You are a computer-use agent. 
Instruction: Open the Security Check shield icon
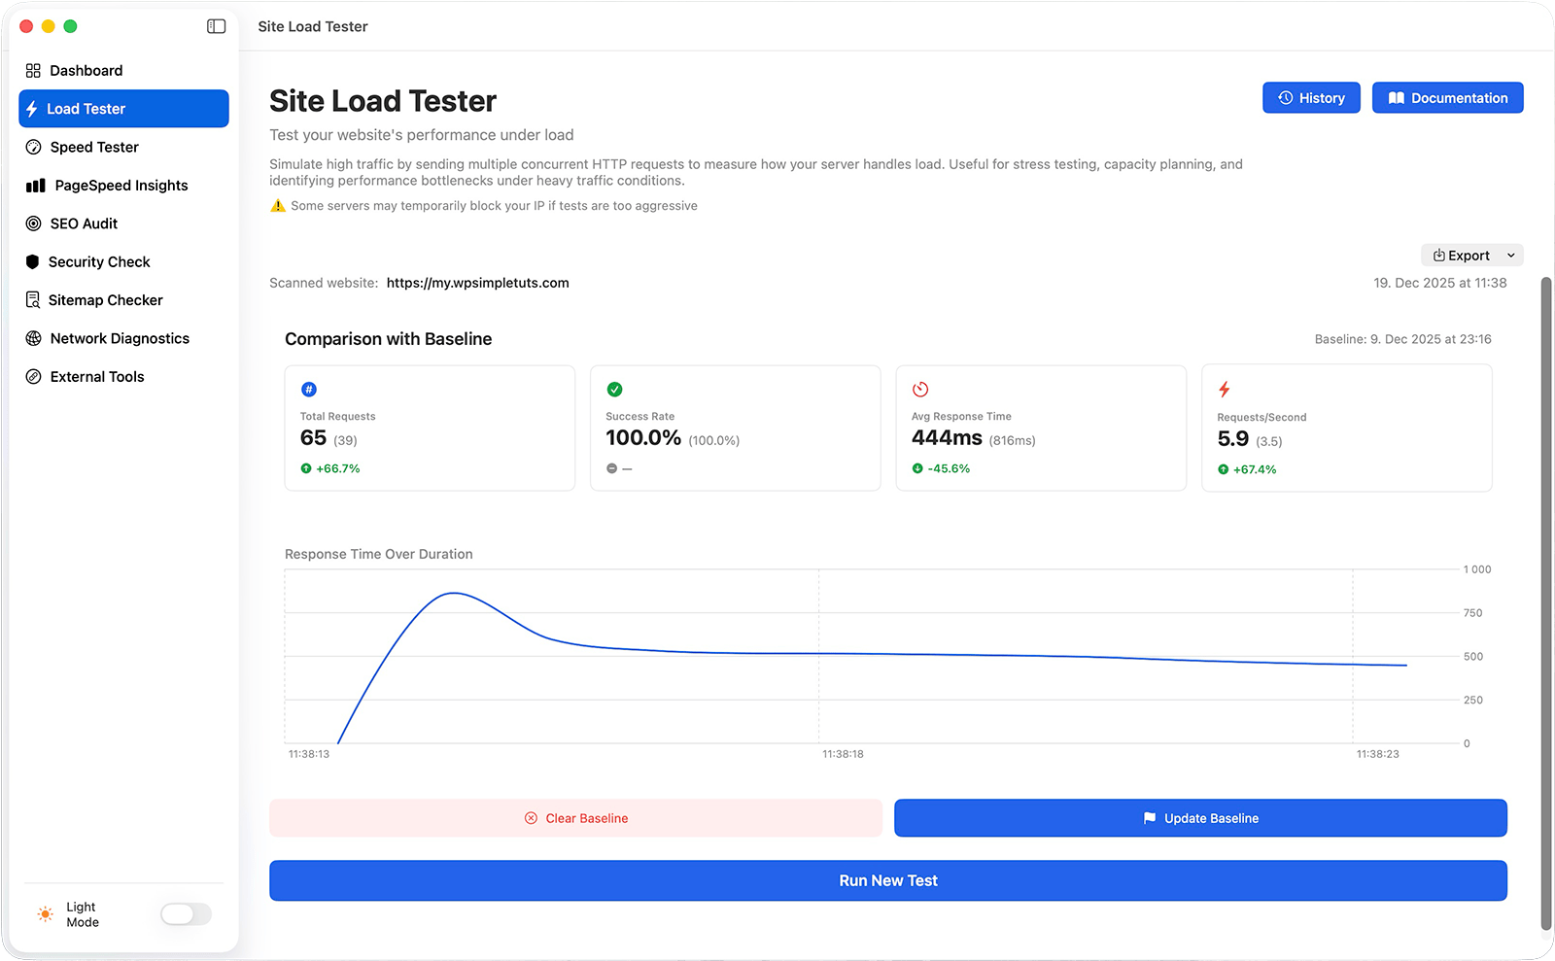coord(34,261)
